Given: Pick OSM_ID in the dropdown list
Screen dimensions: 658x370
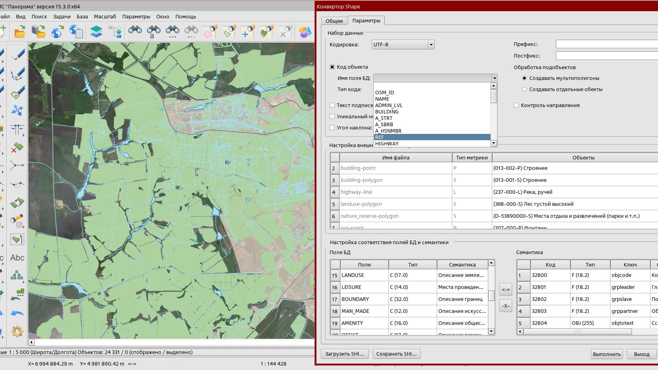Looking at the screenshot, I should [x=384, y=93].
